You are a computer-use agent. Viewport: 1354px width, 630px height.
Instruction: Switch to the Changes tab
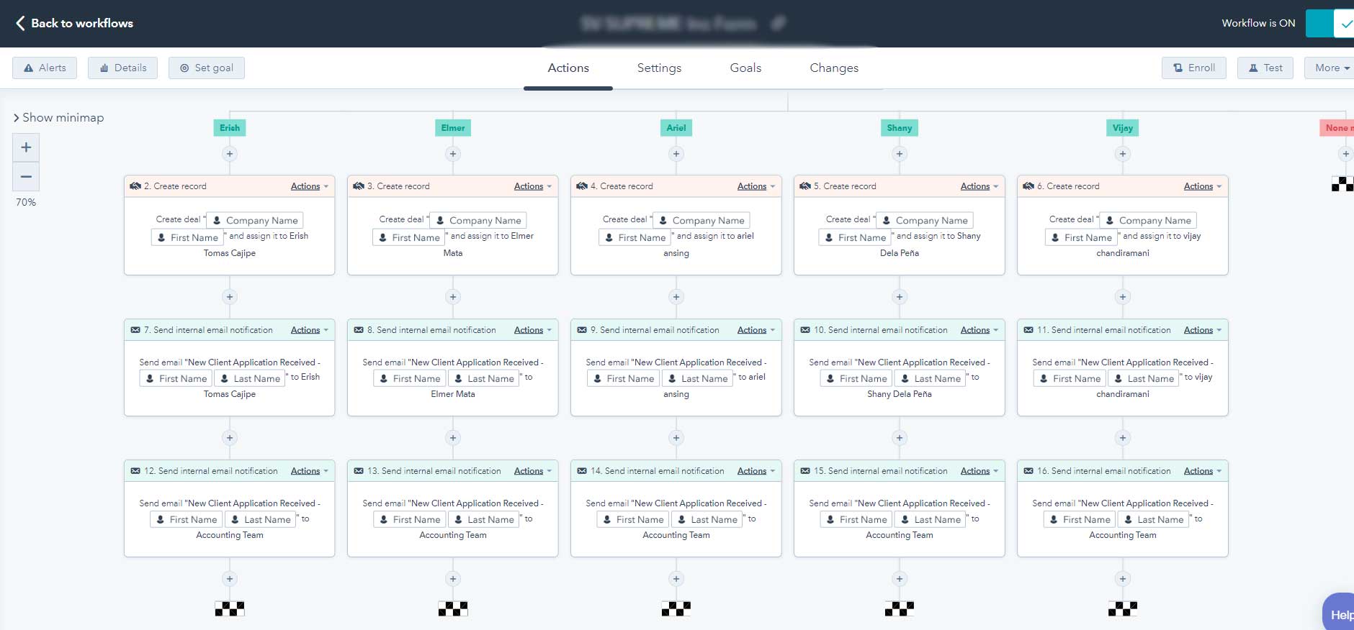click(833, 68)
